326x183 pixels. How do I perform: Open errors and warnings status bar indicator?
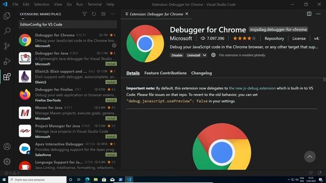pyautogui.click(x=12, y=173)
